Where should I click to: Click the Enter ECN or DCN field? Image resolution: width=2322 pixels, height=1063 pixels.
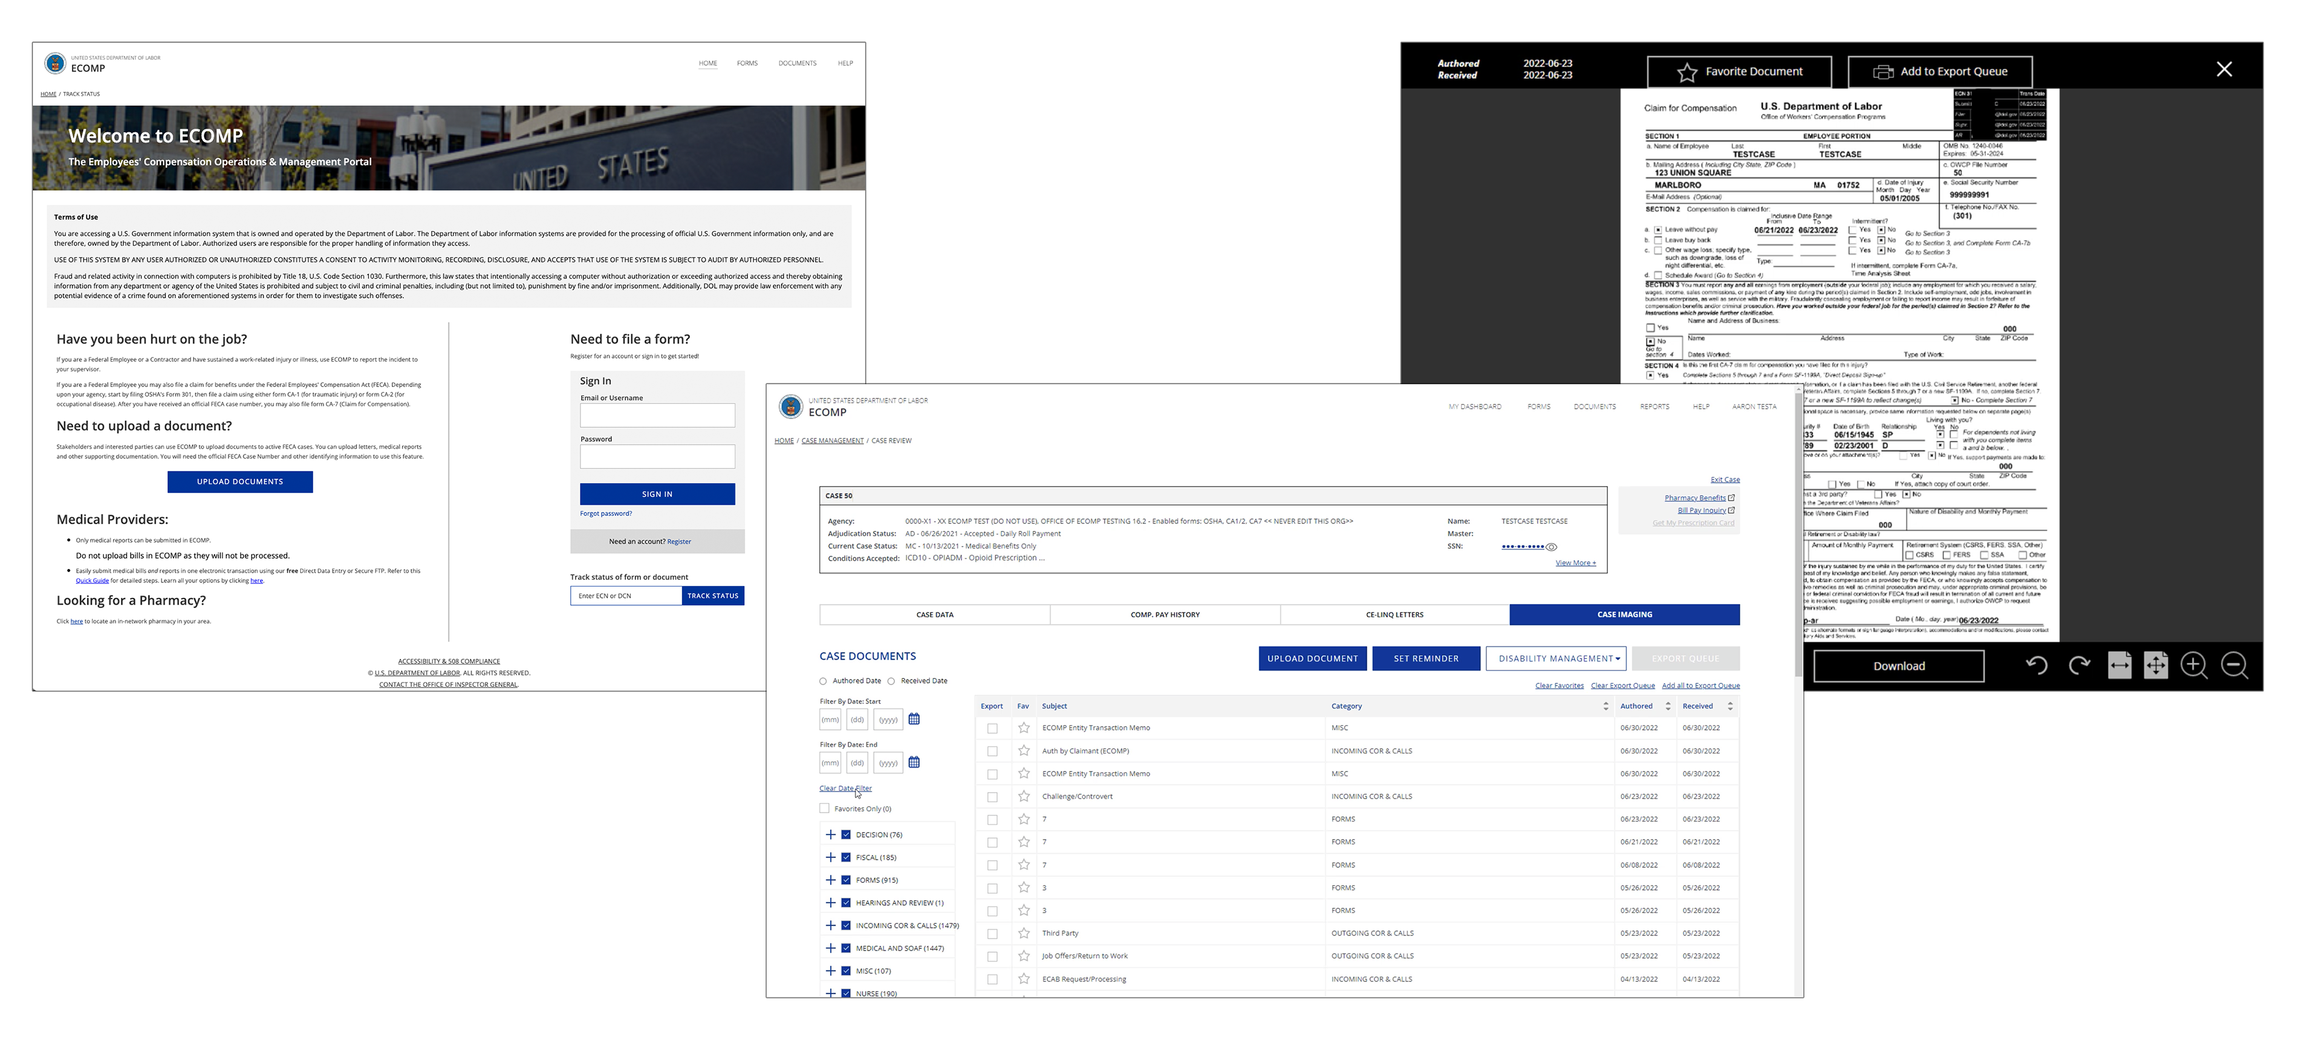[x=626, y=596]
